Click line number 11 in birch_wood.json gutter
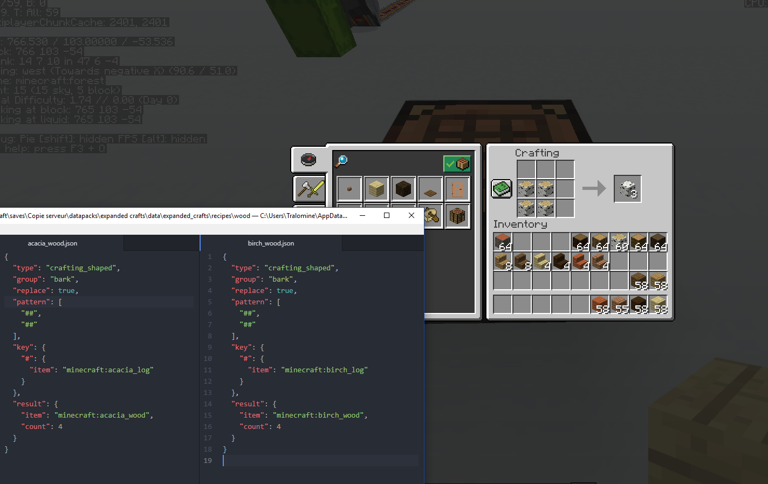The height and width of the screenshot is (484, 768). [x=208, y=370]
